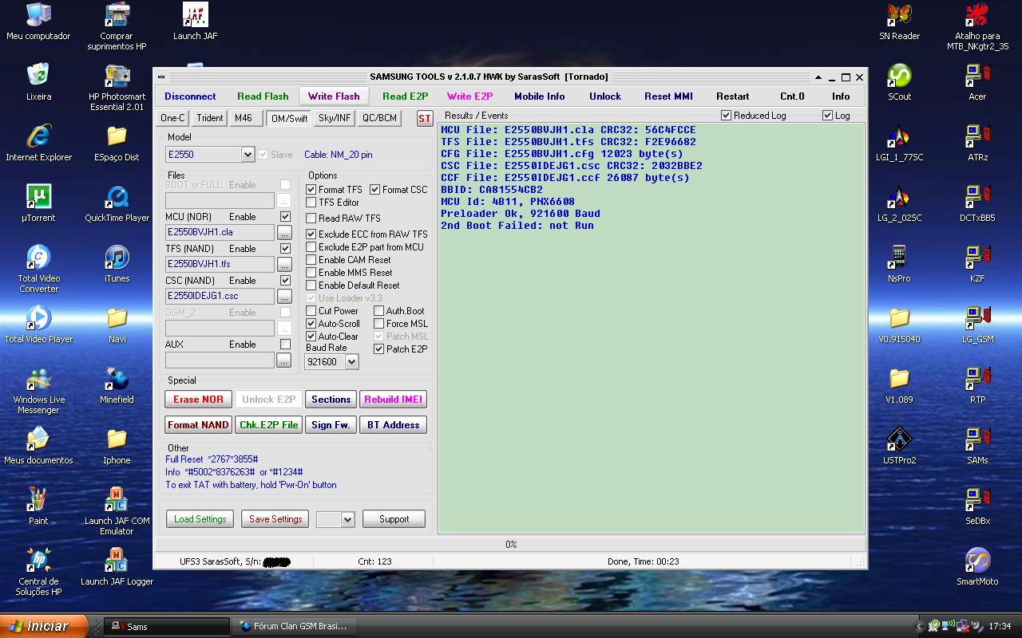Expand the Model E2550 dropdown
1022x638 pixels.
[248, 155]
